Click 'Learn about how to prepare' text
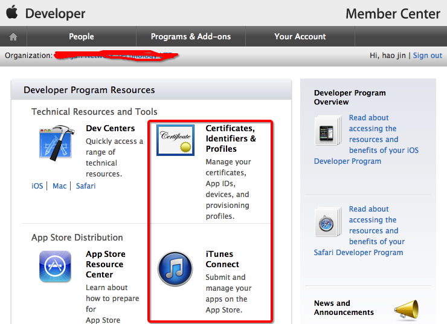The height and width of the screenshot is (324, 447). (112, 303)
